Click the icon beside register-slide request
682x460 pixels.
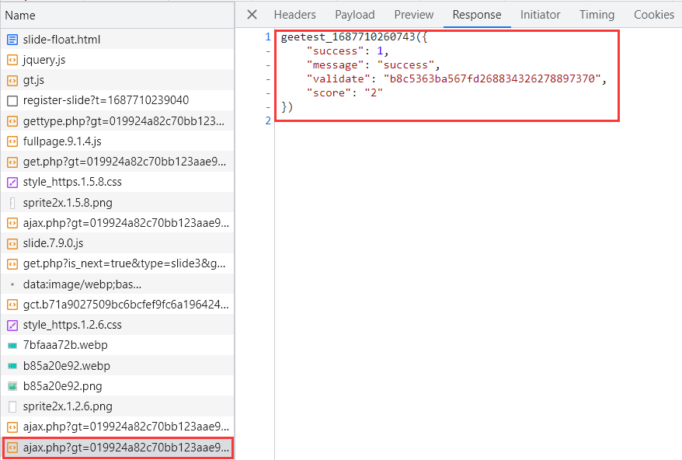(12, 100)
